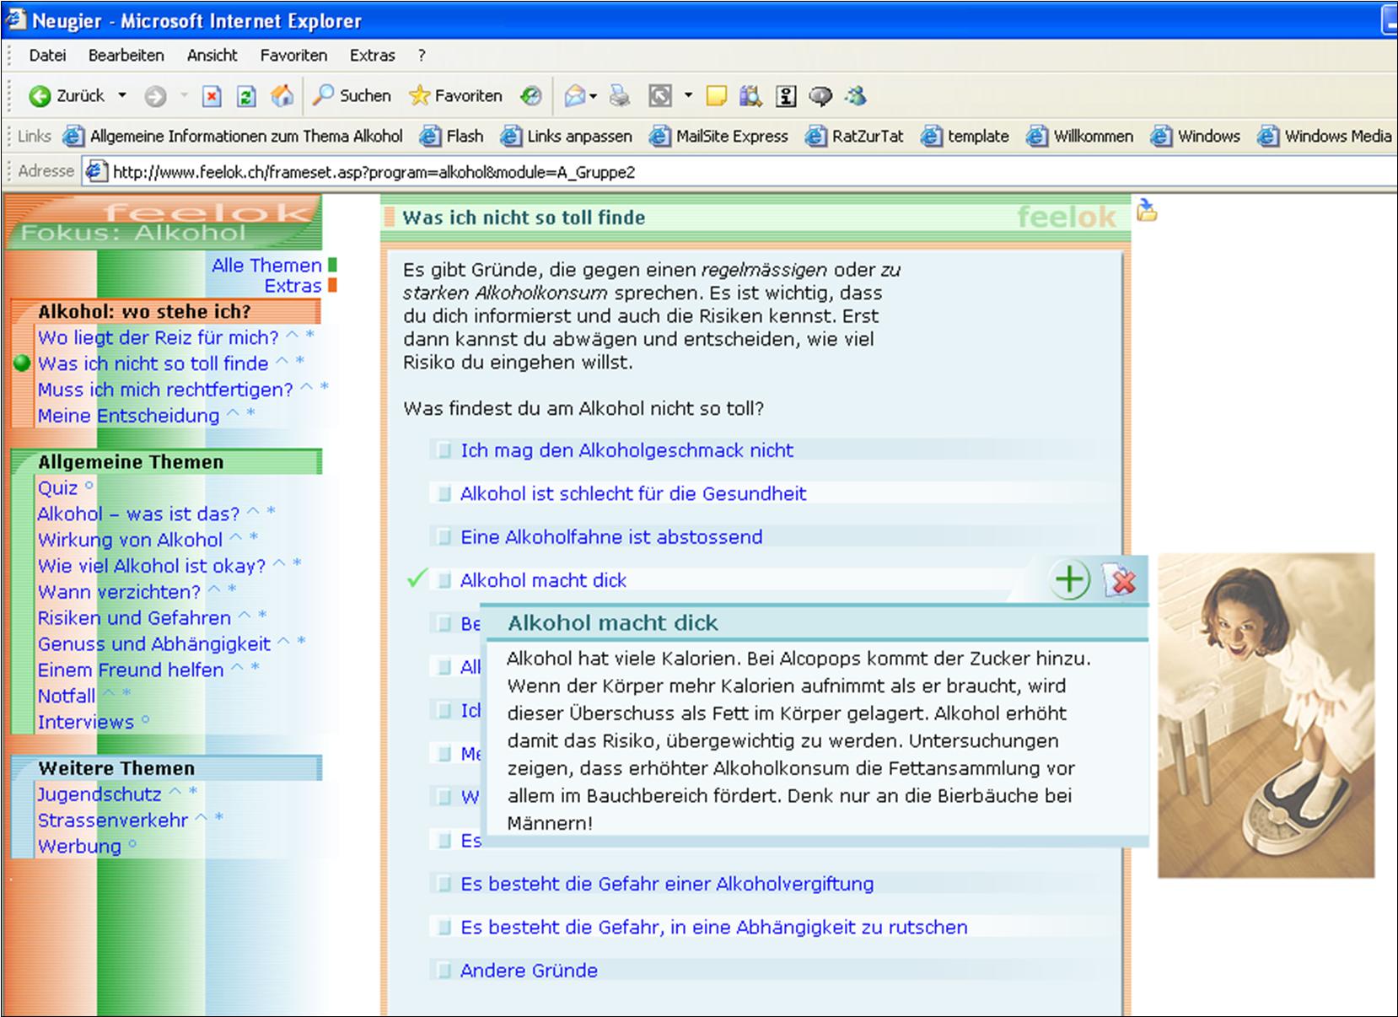Check 'Ich mag den Alkoholgeschmack nicht'
1398x1017 pixels.
point(444,450)
